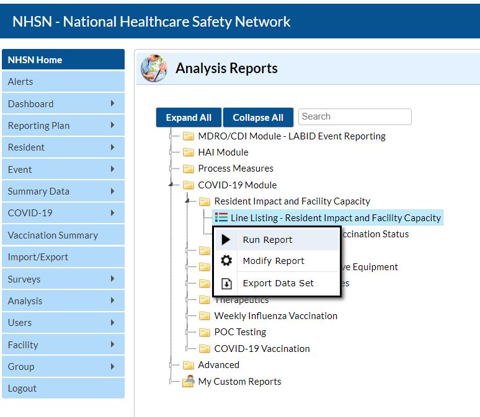Expand the POC Testing tree node
Screen dimensions: 480x417
[x=187, y=332]
